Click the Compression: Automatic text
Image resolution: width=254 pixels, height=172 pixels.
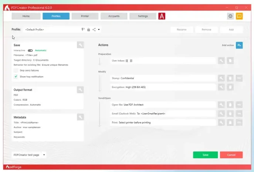pos(27,105)
